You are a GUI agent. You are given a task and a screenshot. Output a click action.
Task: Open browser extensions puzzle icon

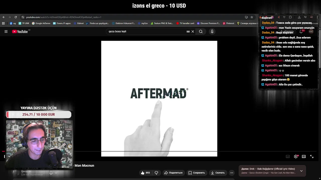tap(290, 17)
